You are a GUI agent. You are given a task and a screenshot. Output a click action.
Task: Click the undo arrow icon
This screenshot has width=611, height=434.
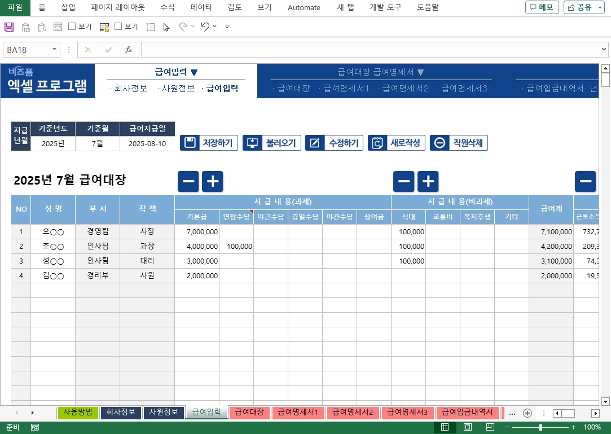[x=205, y=27]
